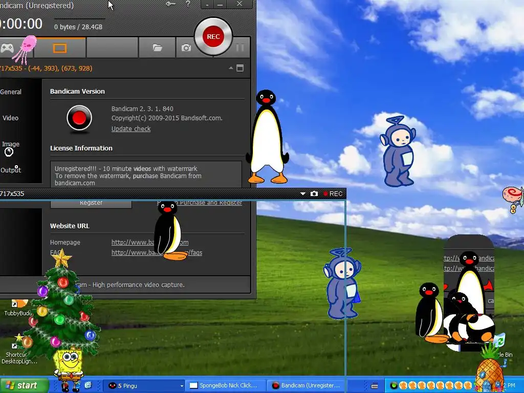Open the General settings tab
The width and height of the screenshot is (524, 393).
coord(11,92)
